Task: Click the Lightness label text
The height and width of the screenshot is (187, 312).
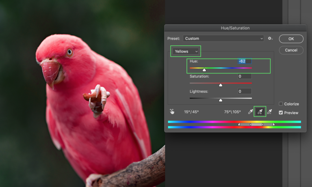Action: 199,91
